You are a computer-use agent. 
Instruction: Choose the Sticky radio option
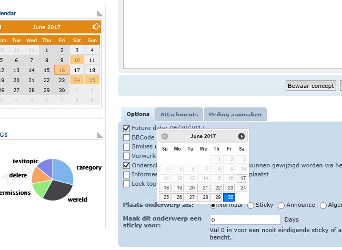click(x=250, y=205)
